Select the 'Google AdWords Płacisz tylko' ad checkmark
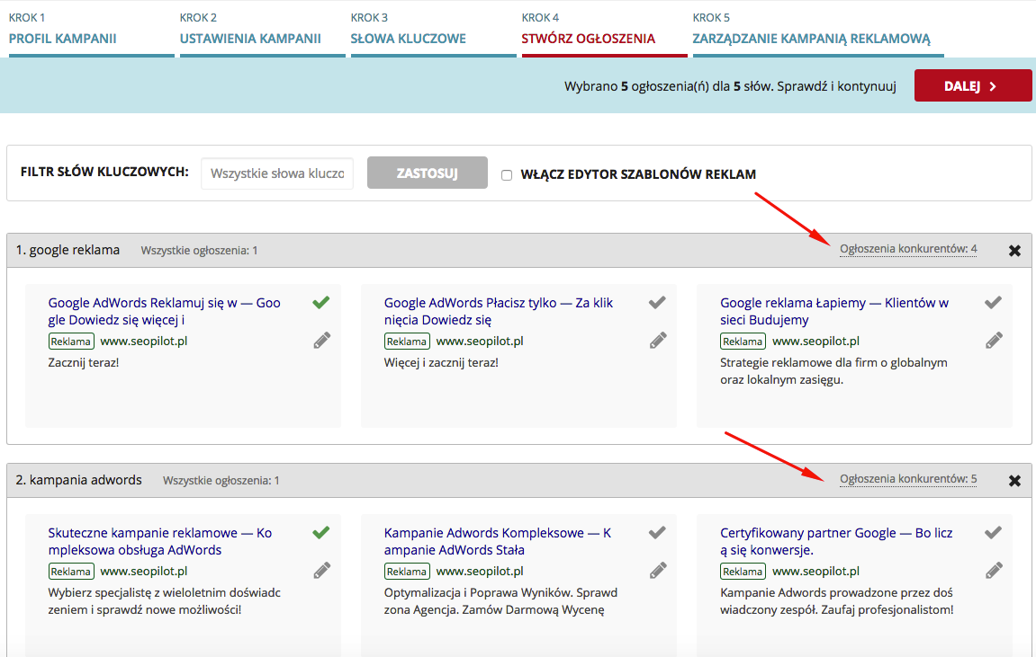Screen dimensions: 1036x657 [x=657, y=303]
